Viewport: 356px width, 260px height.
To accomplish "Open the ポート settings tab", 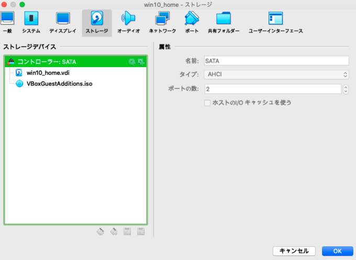I will tap(192, 23).
